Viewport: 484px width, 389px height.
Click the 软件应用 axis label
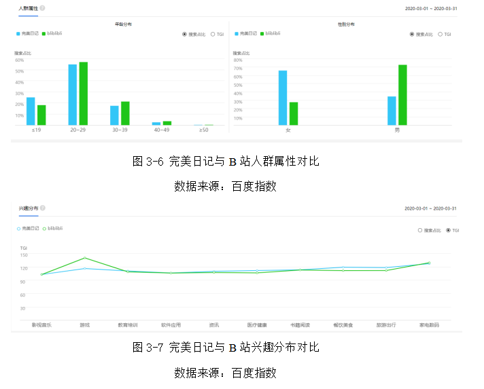(x=171, y=325)
